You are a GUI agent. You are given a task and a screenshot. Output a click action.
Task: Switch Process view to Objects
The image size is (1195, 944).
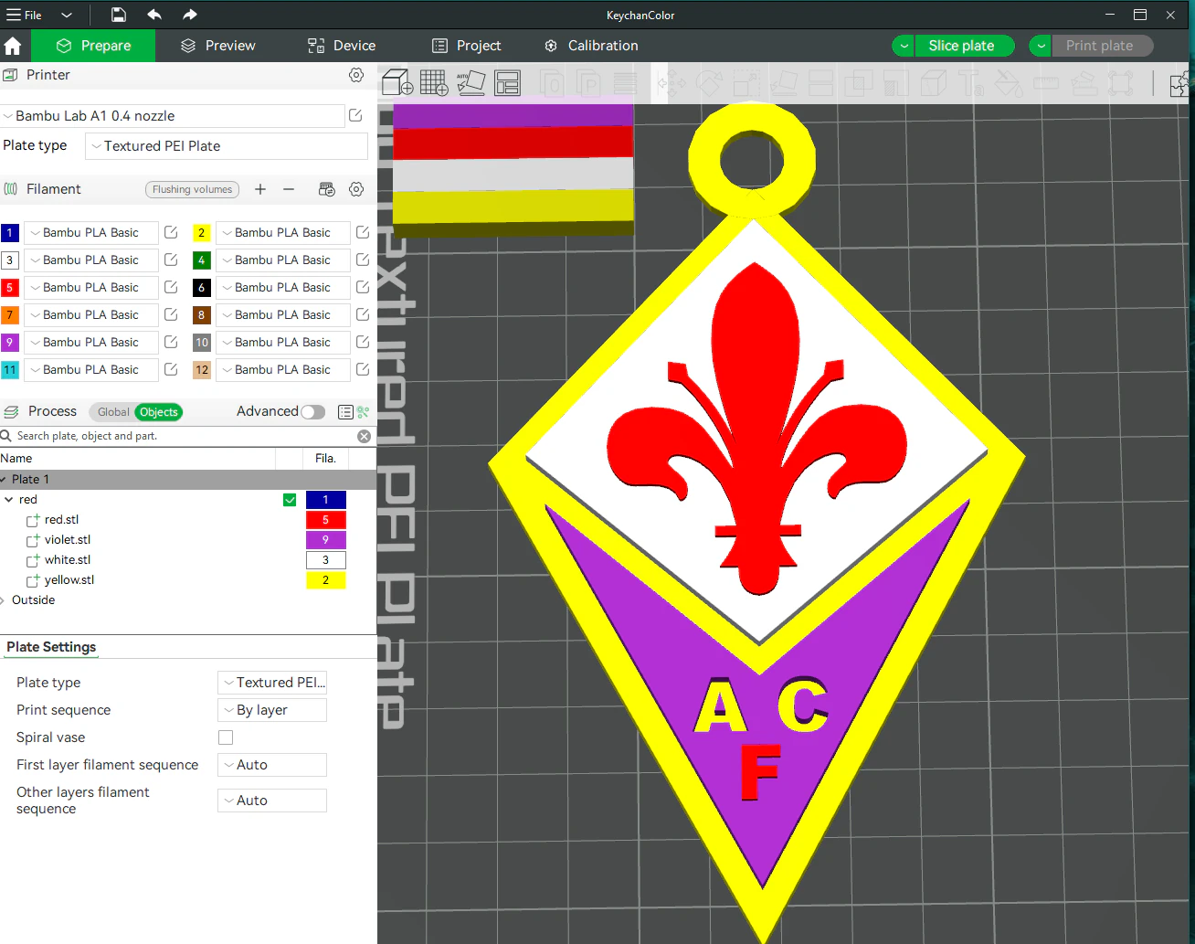tap(159, 412)
